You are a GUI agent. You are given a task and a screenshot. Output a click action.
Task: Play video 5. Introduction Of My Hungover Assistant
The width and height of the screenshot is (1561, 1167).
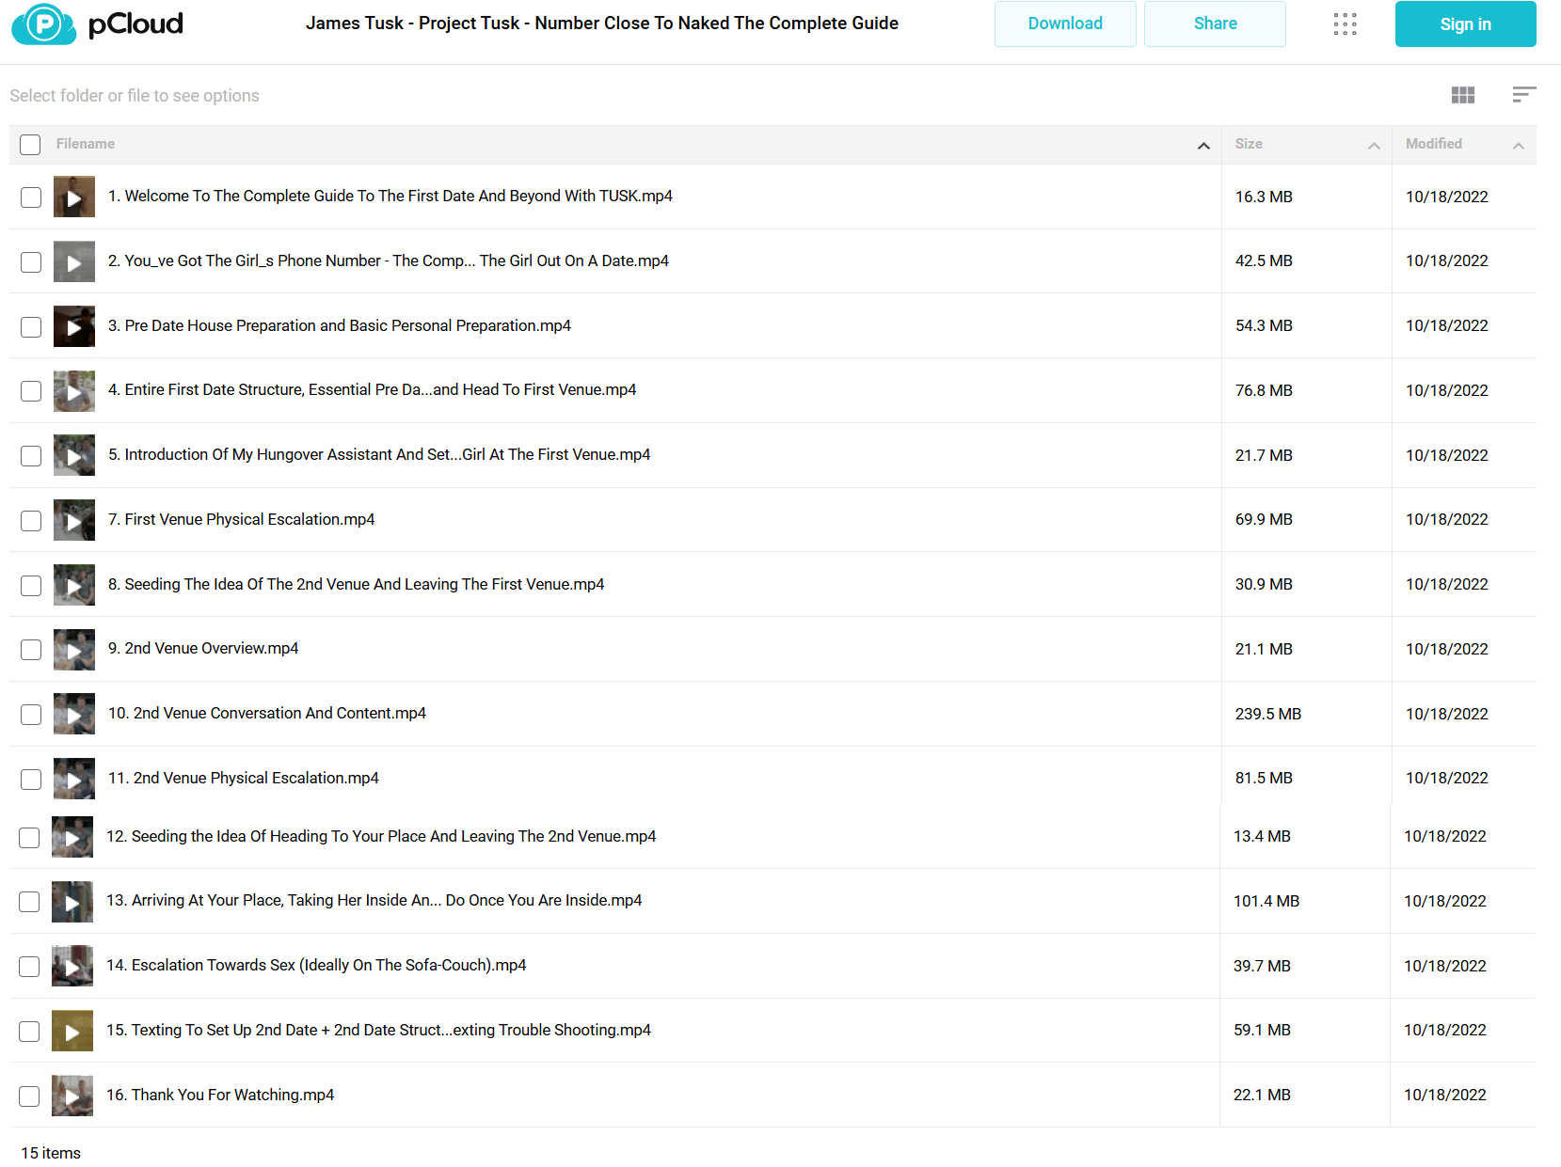click(74, 455)
